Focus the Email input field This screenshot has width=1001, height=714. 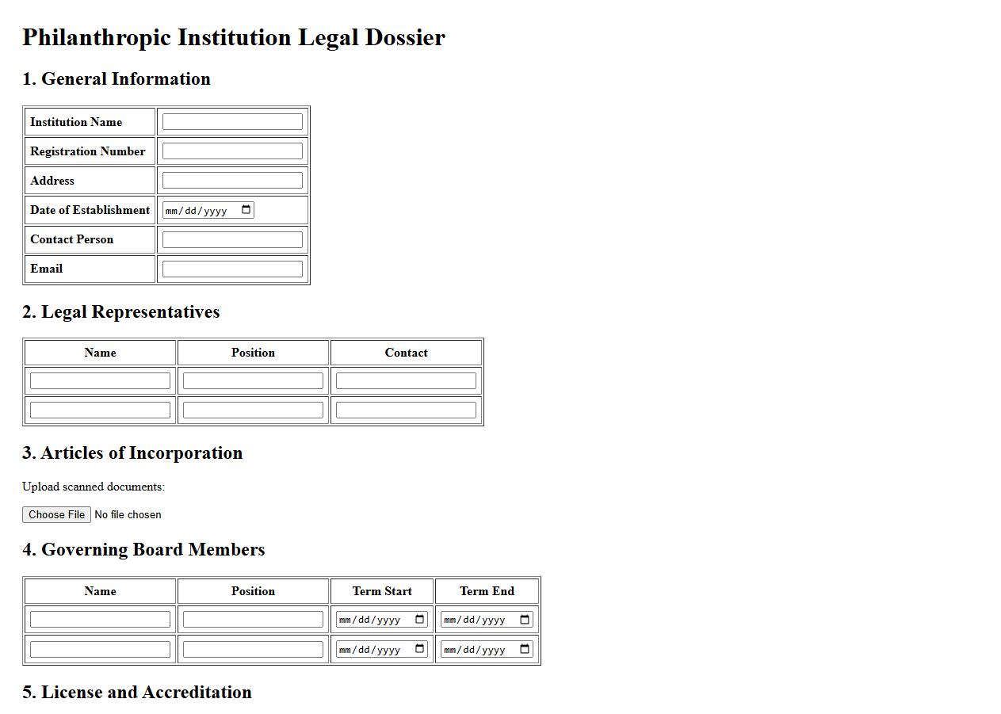(x=232, y=269)
